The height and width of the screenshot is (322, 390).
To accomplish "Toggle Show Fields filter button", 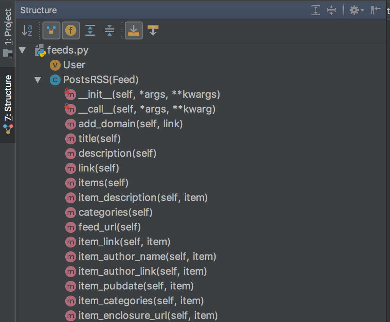I will 71,30.
